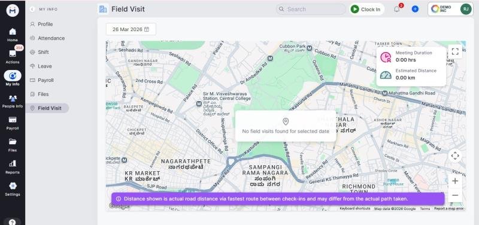Click the Clock In button

[x=366, y=9]
